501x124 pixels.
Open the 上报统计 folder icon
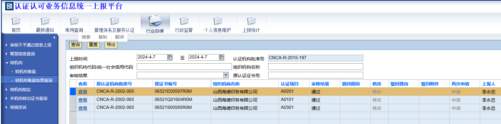pyautogui.click(x=251, y=21)
